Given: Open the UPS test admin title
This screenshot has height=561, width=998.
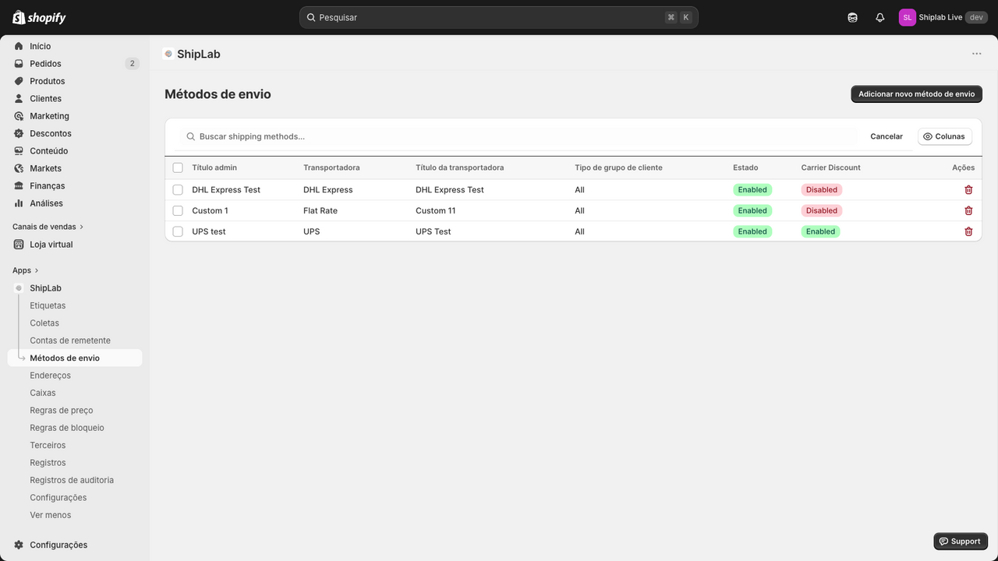Looking at the screenshot, I should pos(209,231).
